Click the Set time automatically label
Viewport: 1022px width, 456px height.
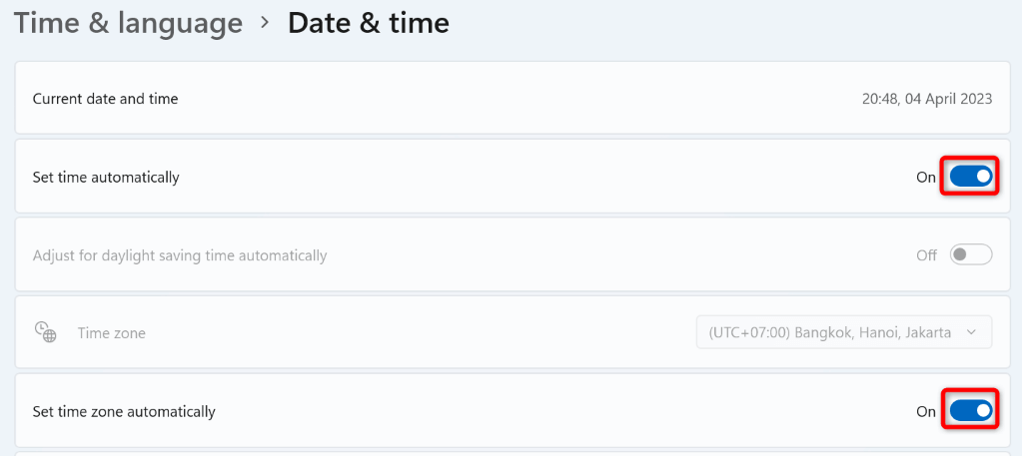pyautogui.click(x=106, y=178)
